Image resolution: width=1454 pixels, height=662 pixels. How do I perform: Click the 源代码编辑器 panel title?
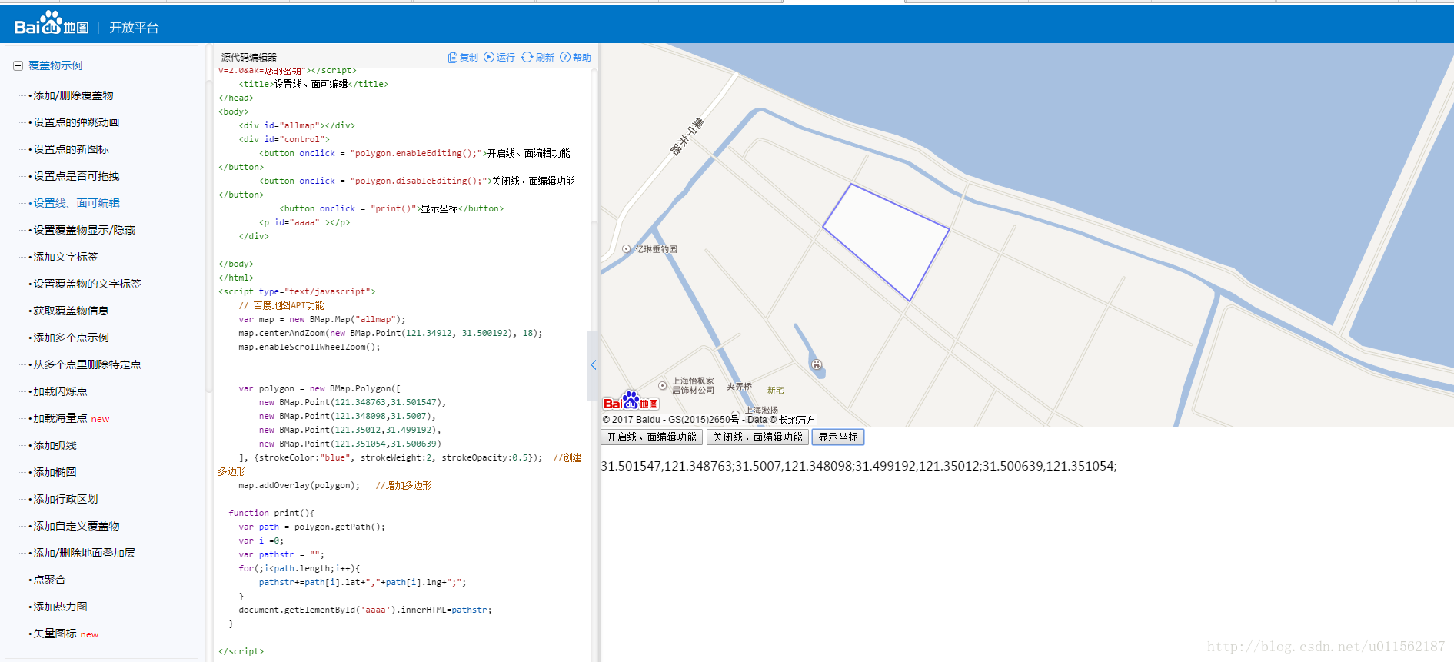tap(249, 58)
